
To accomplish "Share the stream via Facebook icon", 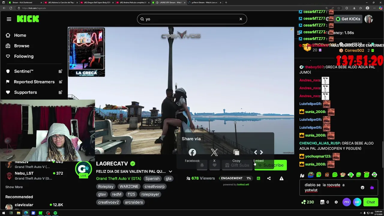I will point(192,153).
